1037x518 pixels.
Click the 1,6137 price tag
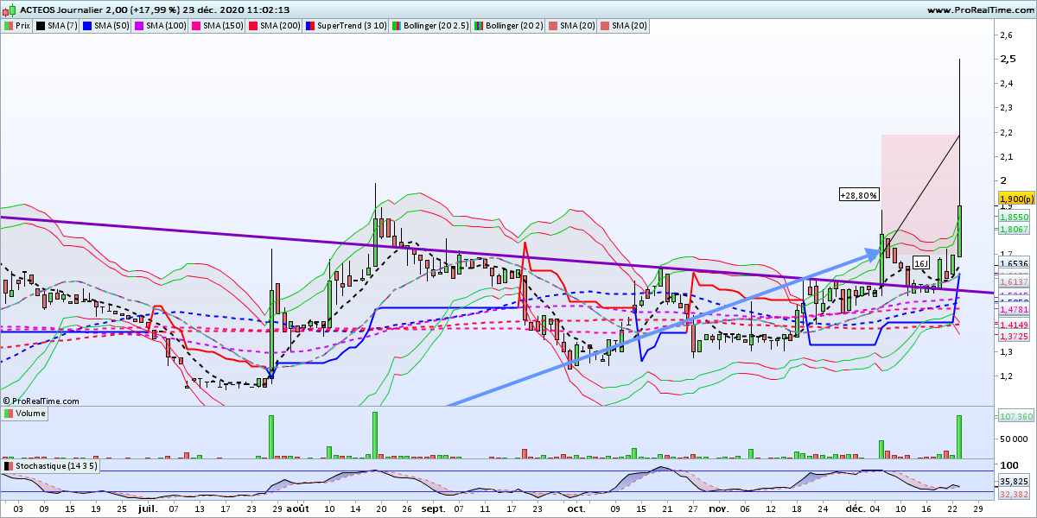pos(1013,282)
